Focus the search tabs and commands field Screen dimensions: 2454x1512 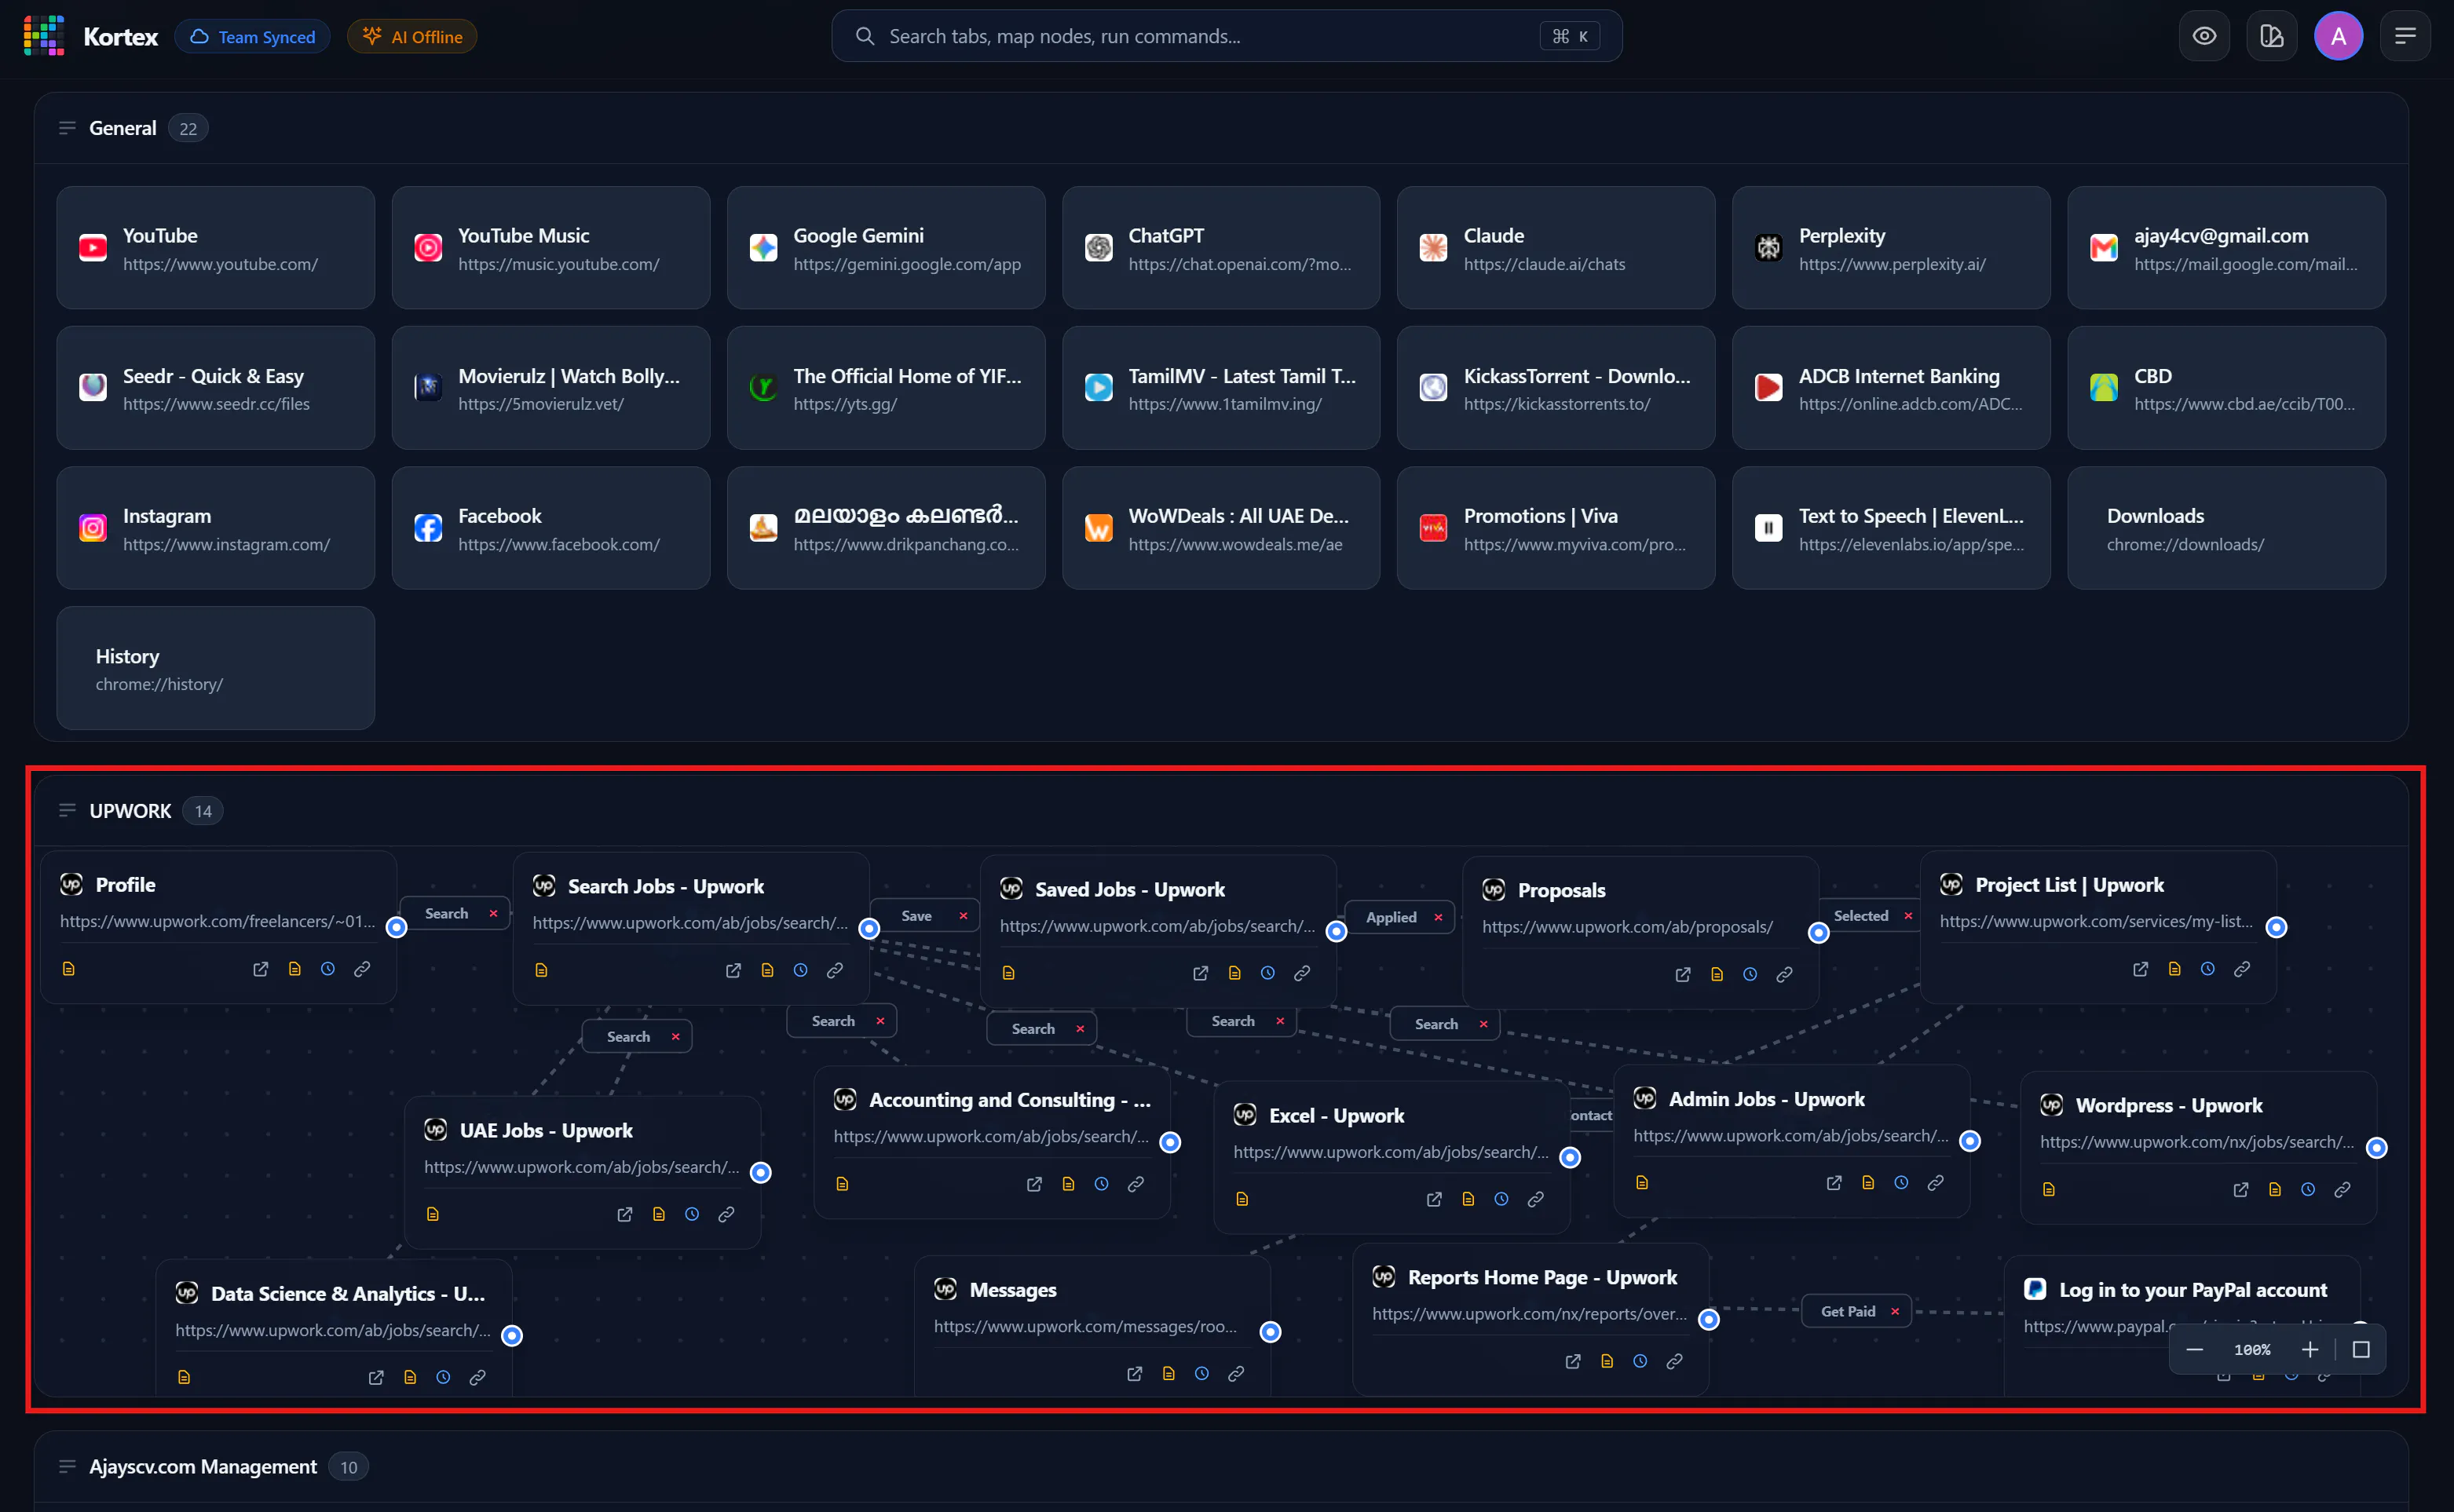click(x=1226, y=36)
